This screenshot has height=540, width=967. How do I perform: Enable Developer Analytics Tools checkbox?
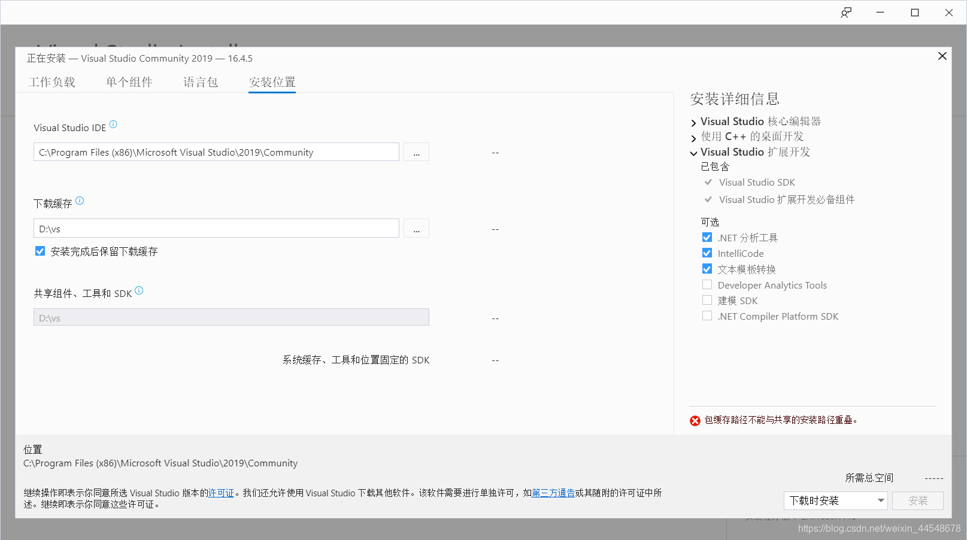707,285
